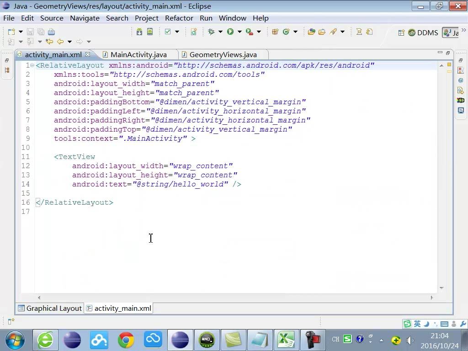The height and width of the screenshot is (351, 468).
Task: Toggle the Sogou English/Chinese input mode
Action: click(417, 324)
